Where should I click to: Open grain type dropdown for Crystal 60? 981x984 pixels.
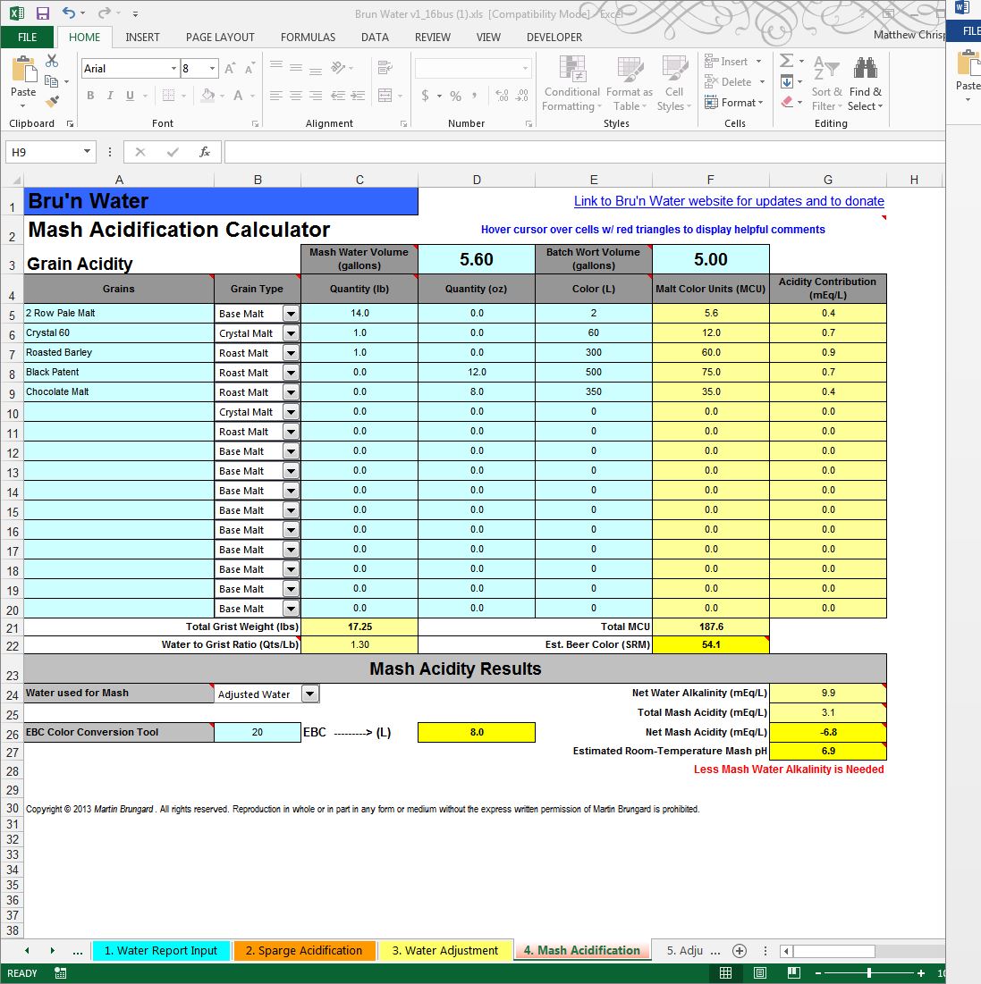point(291,333)
